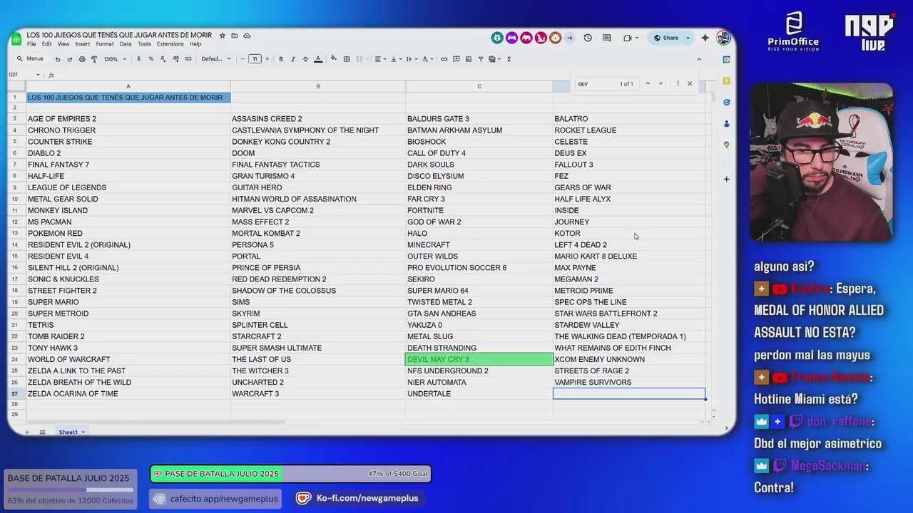Click the redo arrow in the toolbar
Image resolution: width=913 pixels, height=513 pixels.
(x=69, y=59)
